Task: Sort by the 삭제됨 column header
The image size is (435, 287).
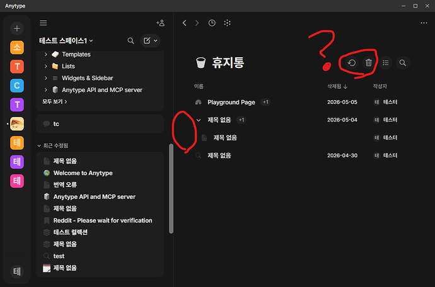Action: pyautogui.click(x=337, y=86)
